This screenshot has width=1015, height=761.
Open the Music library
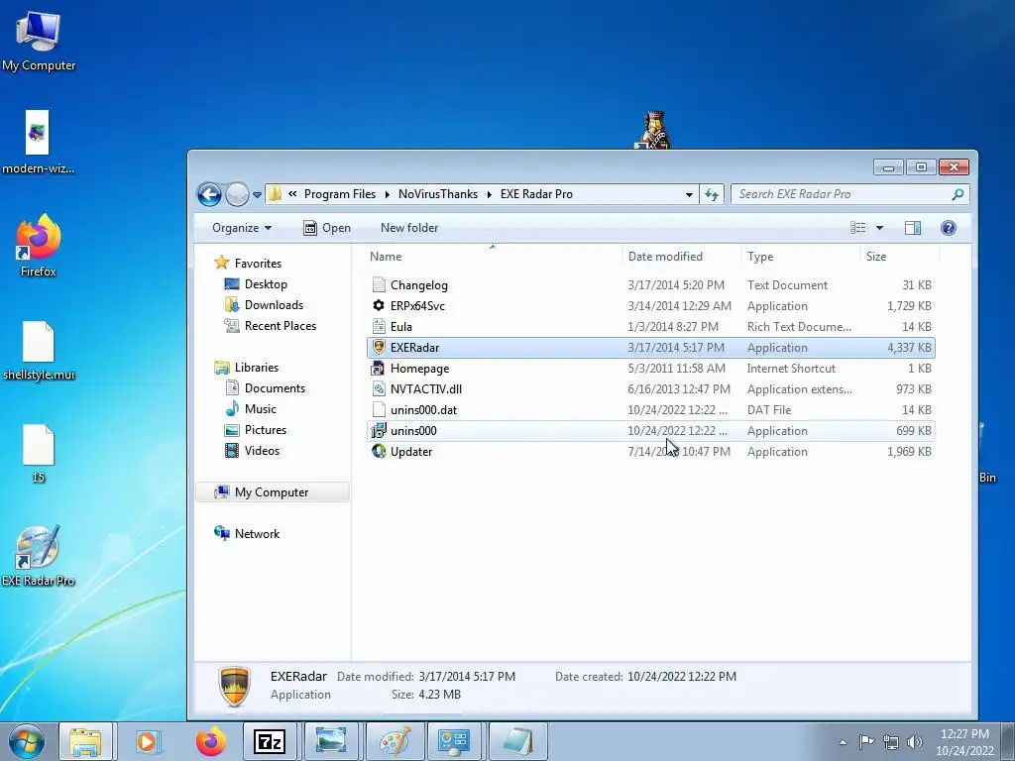[251, 408]
